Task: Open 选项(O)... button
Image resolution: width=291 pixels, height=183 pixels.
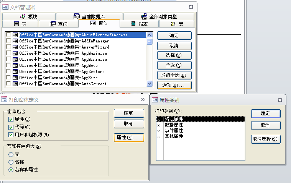Action: coord(174,85)
